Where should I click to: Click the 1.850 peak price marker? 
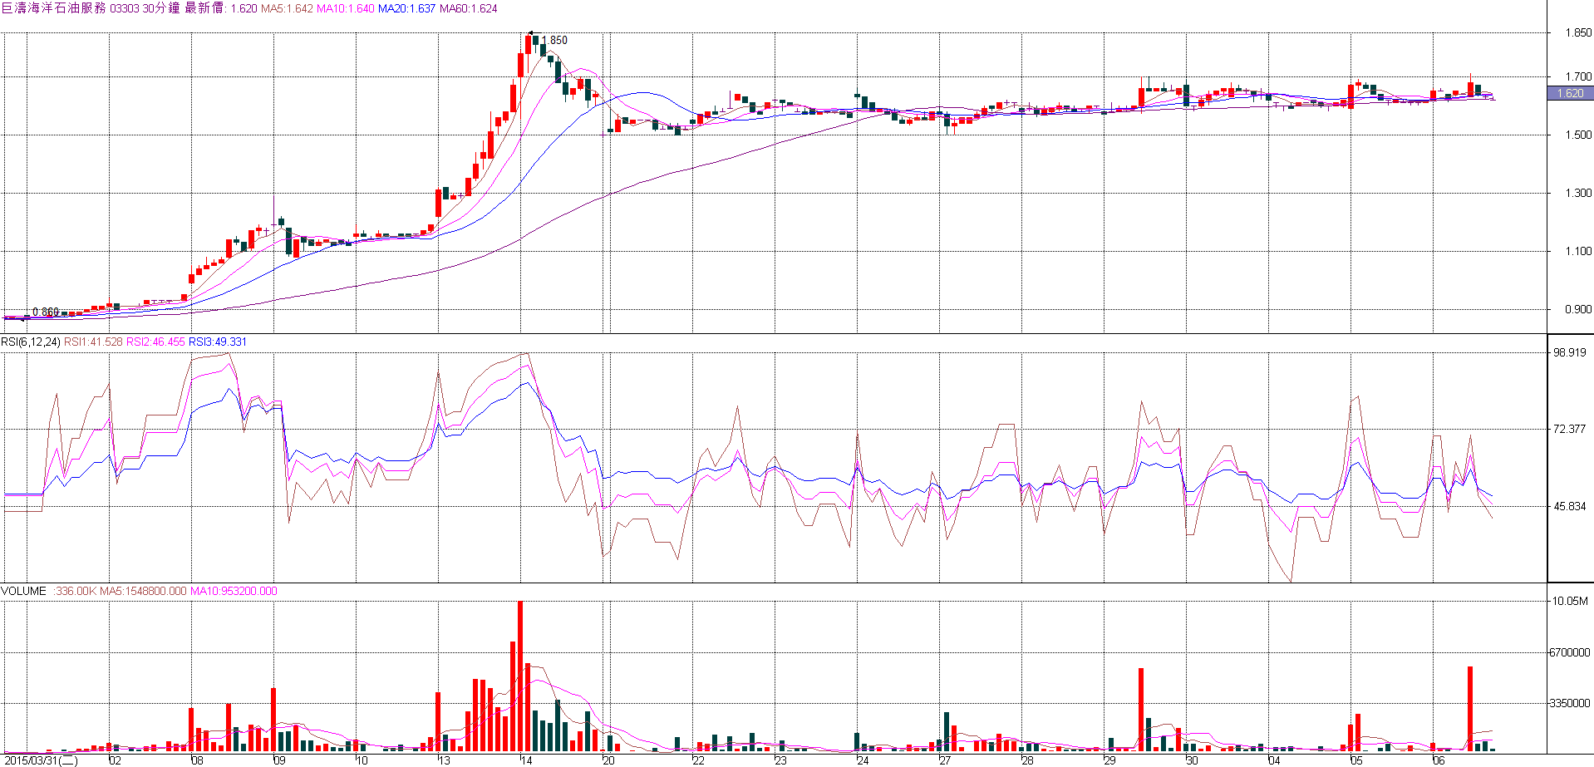[555, 40]
